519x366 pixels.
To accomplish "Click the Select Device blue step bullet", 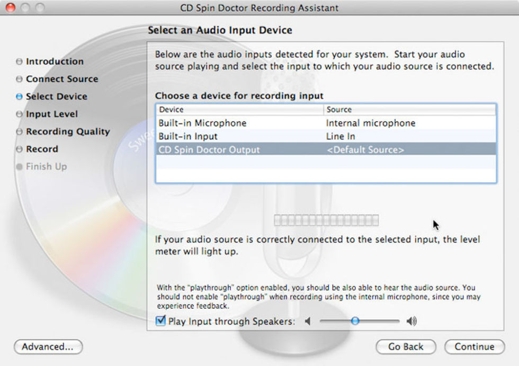I will pyautogui.click(x=20, y=96).
